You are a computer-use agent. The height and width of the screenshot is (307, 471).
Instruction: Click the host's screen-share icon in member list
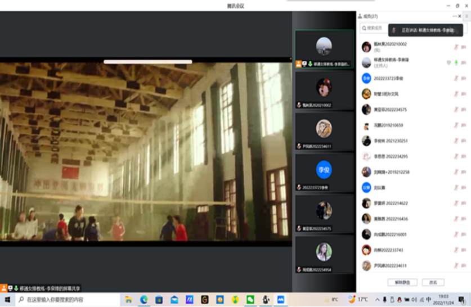click(x=448, y=62)
